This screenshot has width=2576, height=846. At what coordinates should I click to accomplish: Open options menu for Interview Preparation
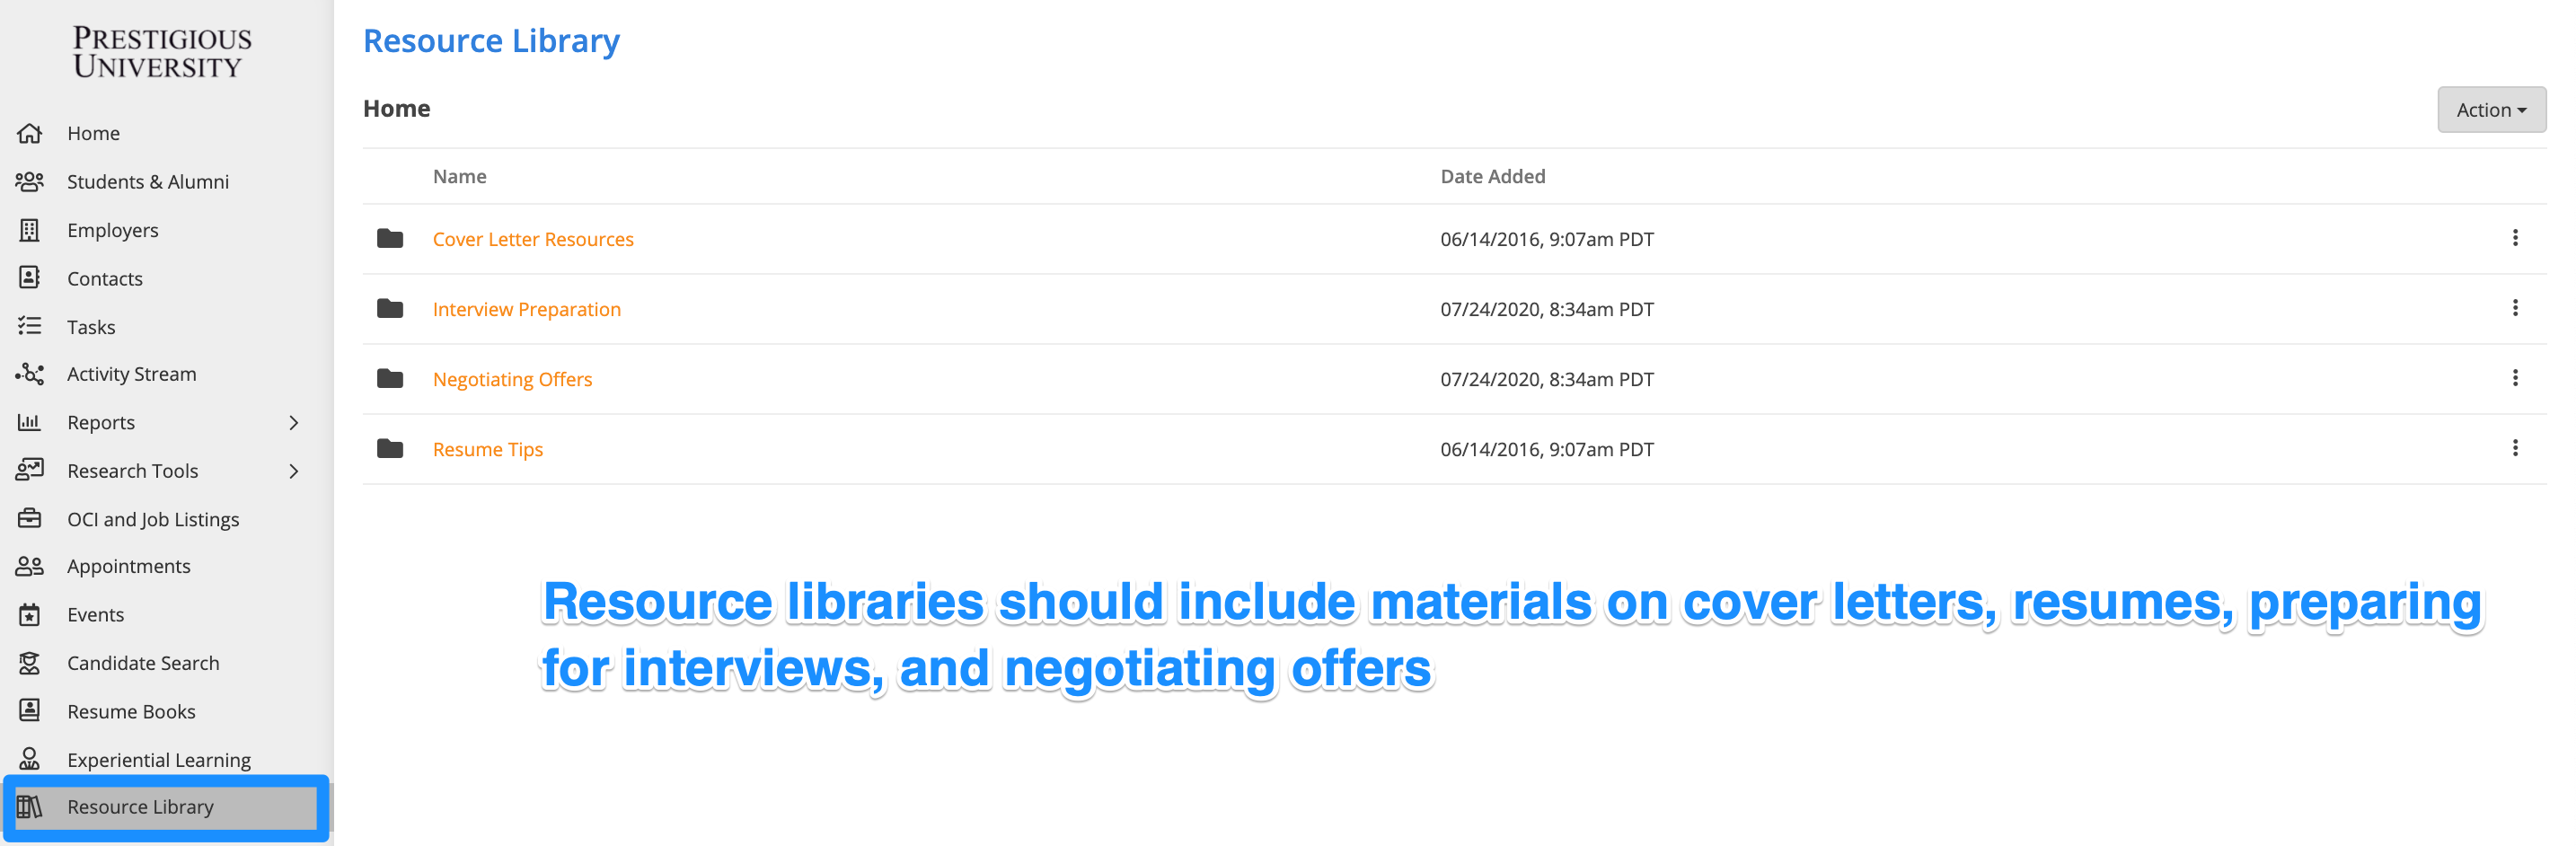click(2514, 308)
